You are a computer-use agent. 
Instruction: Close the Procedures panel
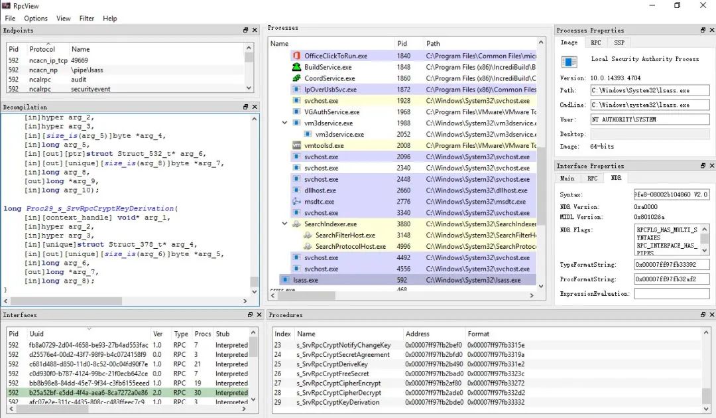click(711, 315)
